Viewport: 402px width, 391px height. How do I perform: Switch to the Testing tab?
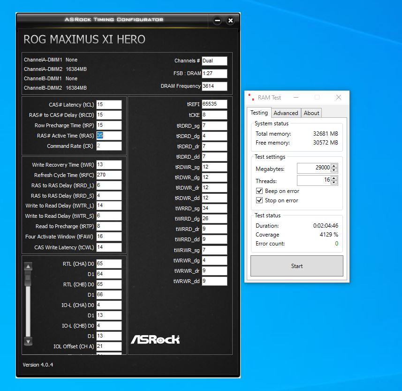(x=259, y=113)
